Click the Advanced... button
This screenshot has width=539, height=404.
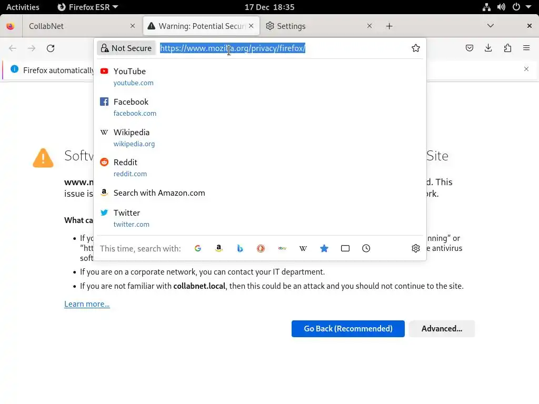(x=442, y=329)
